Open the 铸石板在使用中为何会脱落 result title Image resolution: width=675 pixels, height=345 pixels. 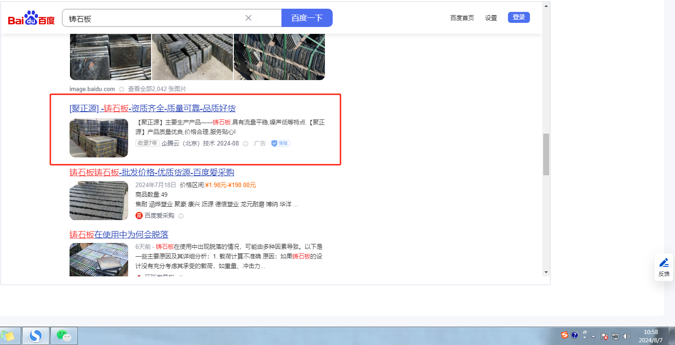[119, 235]
